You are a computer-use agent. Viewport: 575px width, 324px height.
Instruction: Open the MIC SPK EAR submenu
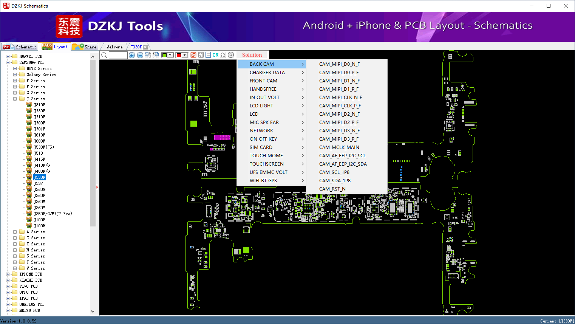[x=271, y=122]
